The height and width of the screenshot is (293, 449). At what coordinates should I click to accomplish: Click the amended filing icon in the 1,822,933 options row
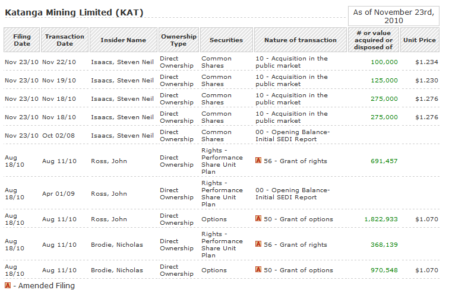point(258,219)
